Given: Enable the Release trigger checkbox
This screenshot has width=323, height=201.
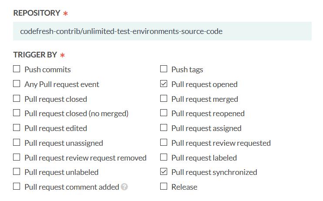Looking at the screenshot, I should [x=164, y=187].
